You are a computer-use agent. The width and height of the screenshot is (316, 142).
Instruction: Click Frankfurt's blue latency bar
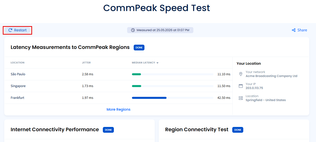click(x=149, y=98)
